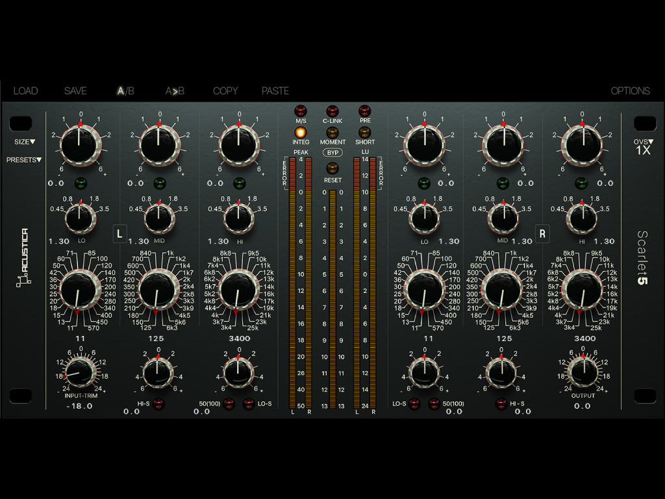Click the right LO-S shelf gain knob
The image size is (665, 499).
(x=425, y=373)
